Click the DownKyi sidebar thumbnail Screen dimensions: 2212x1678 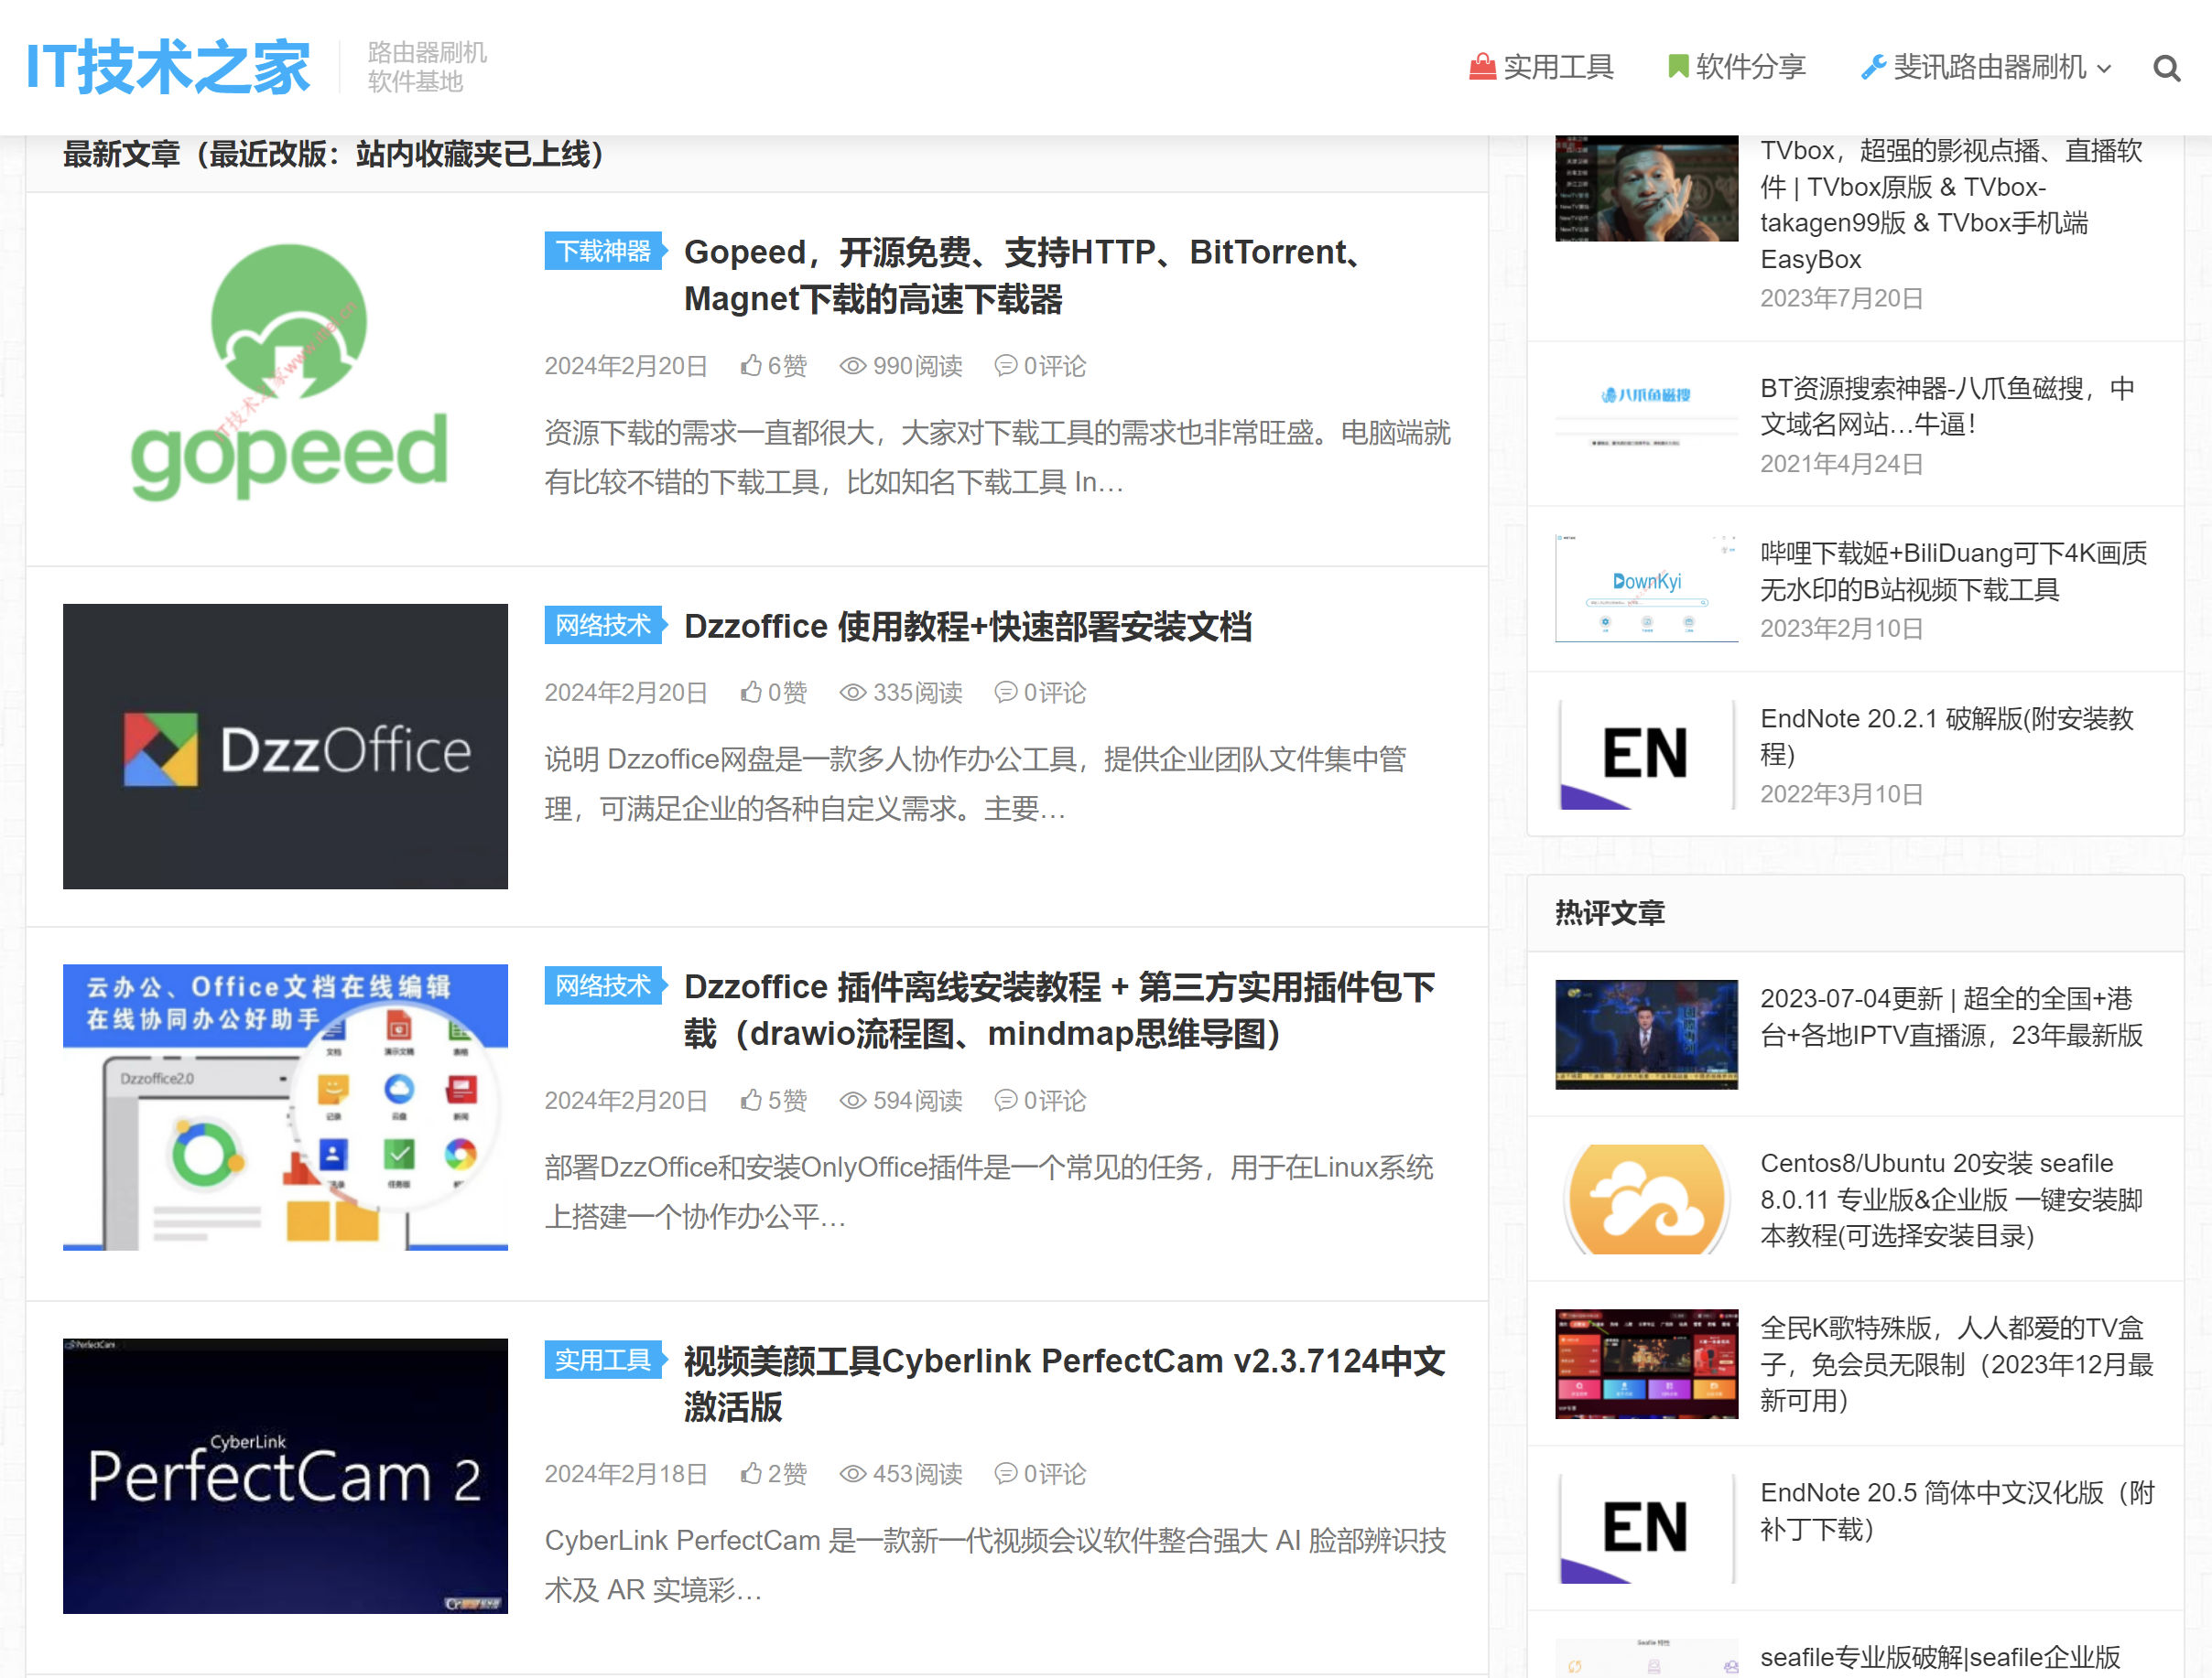(x=1646, y=587)
